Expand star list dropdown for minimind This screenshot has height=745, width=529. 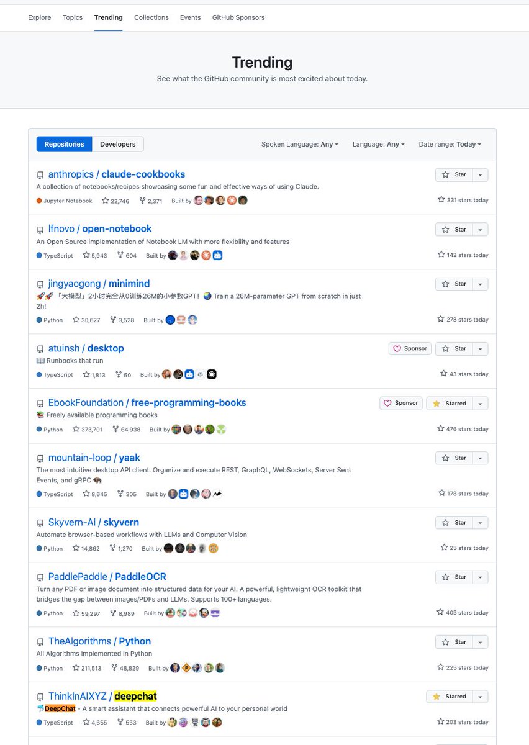[x=481, y=284]
